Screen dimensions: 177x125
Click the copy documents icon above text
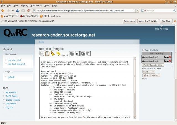42,54
